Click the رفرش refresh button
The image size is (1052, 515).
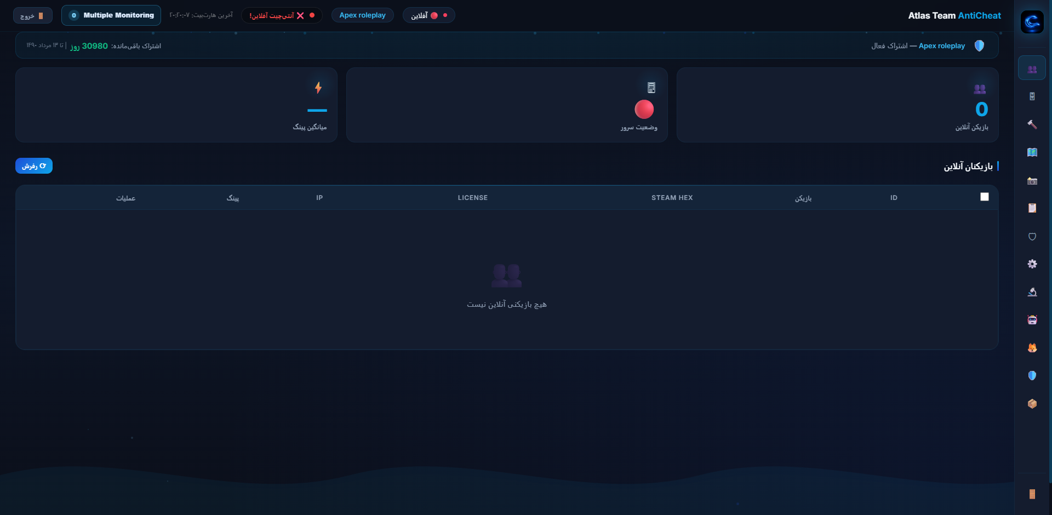coord(34,166)
